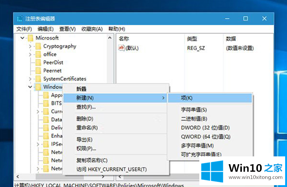The image size is (287, 187).
Task: Minimize the Registry Editor window
Action: [x=227, y=19]
